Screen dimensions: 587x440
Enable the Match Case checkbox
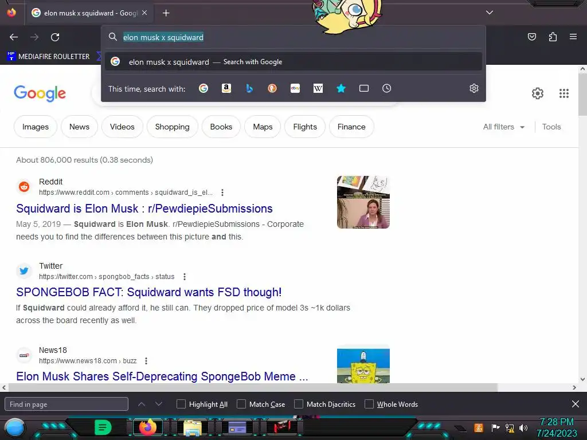coord(241,404)
